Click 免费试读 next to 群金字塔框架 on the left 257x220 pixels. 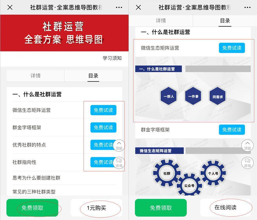103,127
